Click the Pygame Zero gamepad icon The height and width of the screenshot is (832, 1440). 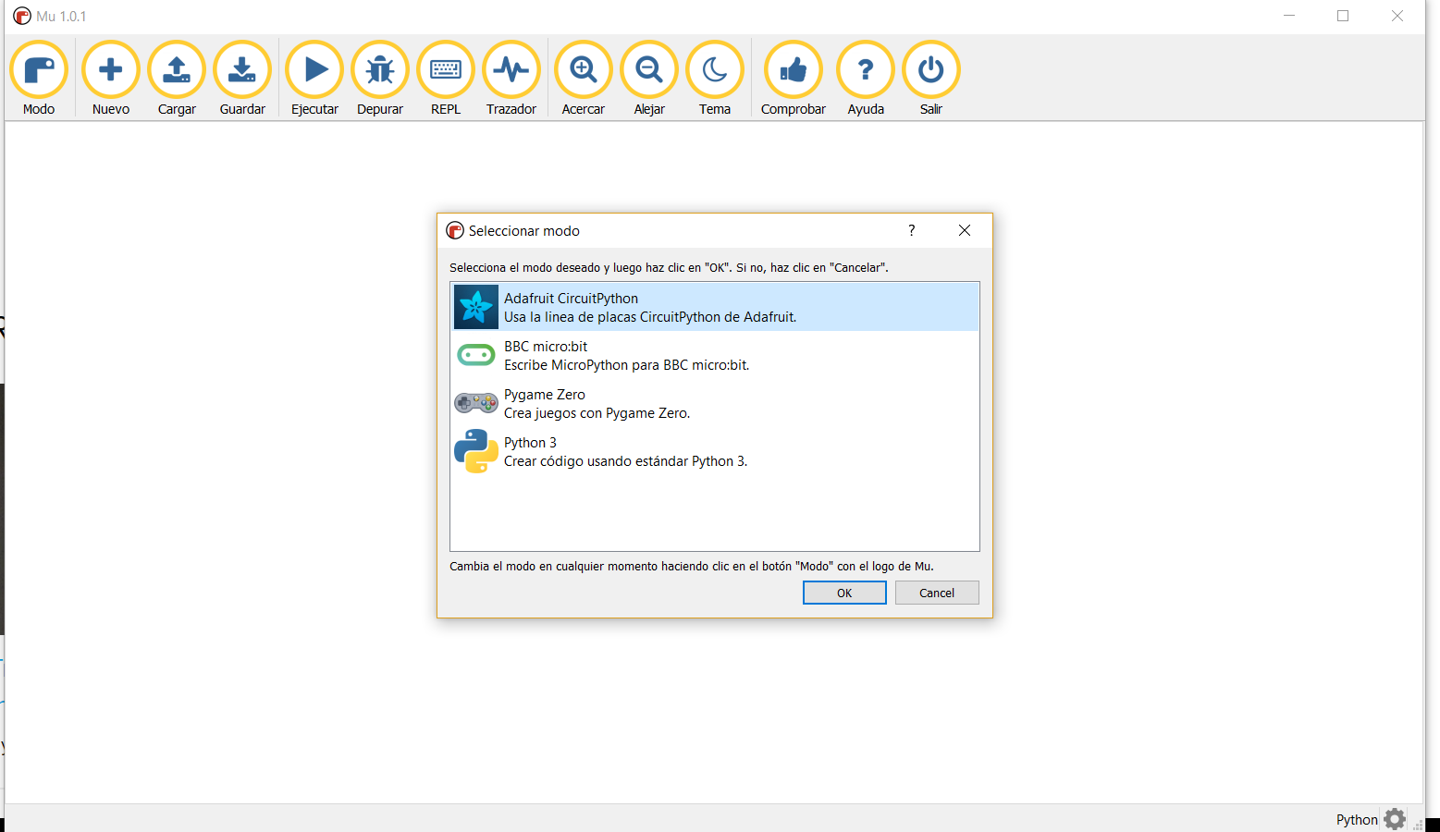pos(476,403)
